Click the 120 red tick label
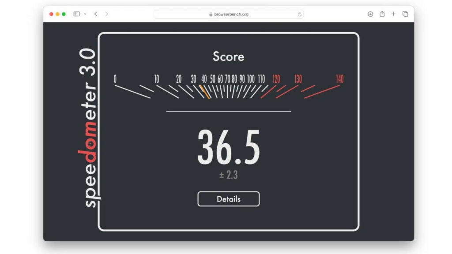Screen dimensions: 452x254 [x=276, y=79]
